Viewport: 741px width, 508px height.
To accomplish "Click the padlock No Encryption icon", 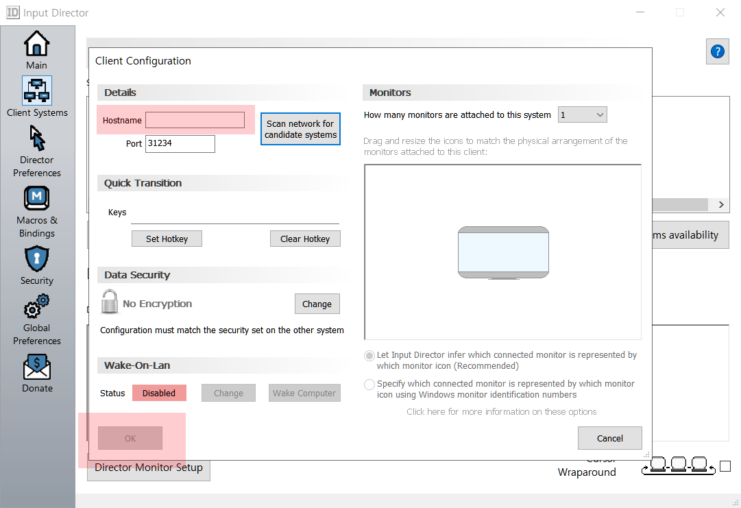I will pos(110,302).
